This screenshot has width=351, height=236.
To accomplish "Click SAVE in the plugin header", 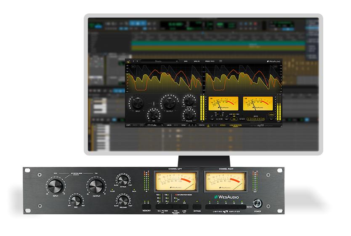I will 186,61.
